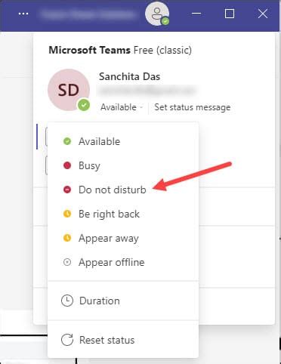Viewport: 281px width, 364px height.
Task: Click the Do not disturb minus icon
Action: point(67,190)
